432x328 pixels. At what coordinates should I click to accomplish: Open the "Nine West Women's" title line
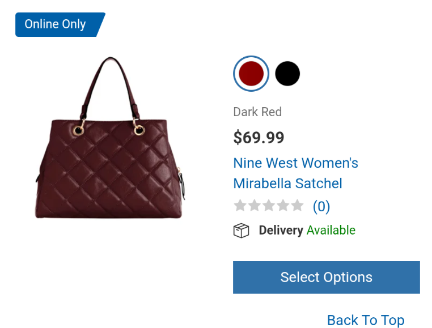tap(295, 163)
